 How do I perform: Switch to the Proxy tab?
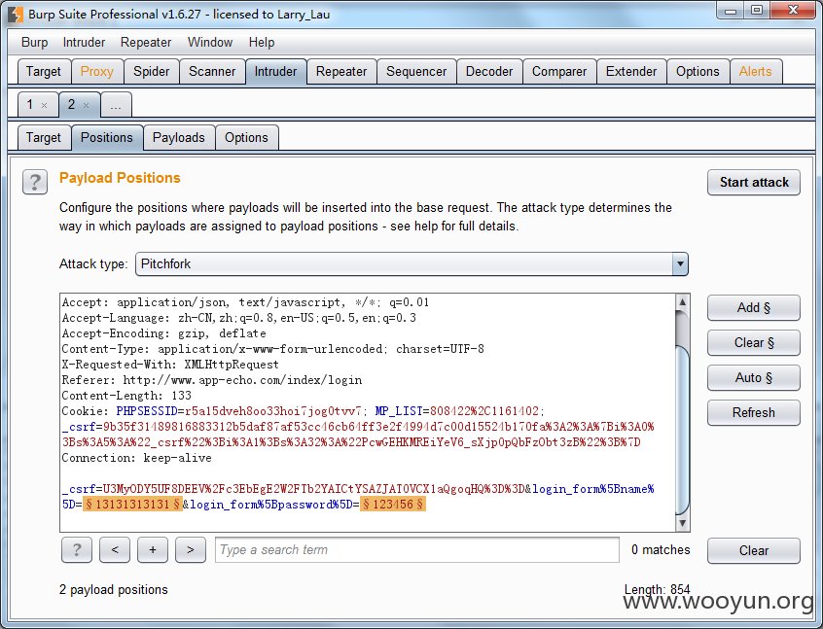tap(97, 71)
